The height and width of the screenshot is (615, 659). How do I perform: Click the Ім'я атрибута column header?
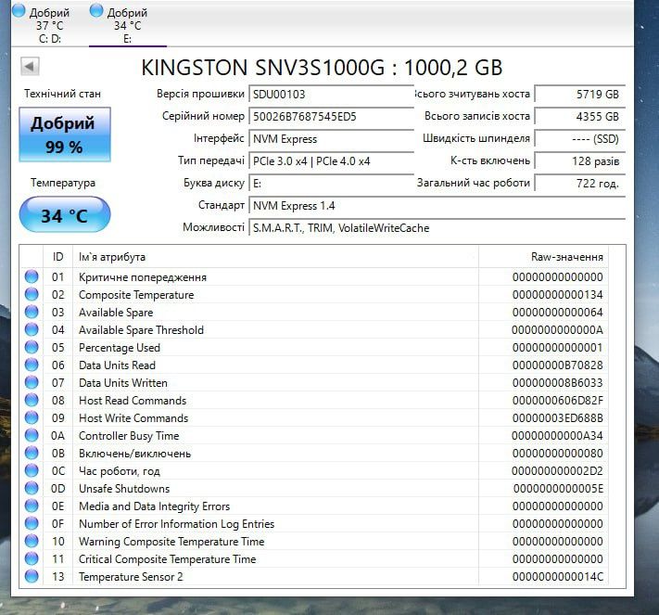coord(275,257)
